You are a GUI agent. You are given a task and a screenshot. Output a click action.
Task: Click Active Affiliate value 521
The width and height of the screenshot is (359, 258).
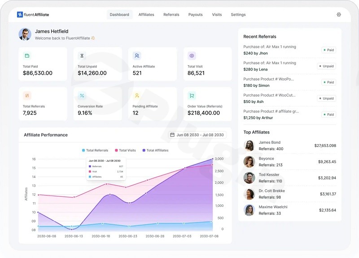tap(137, 73)
